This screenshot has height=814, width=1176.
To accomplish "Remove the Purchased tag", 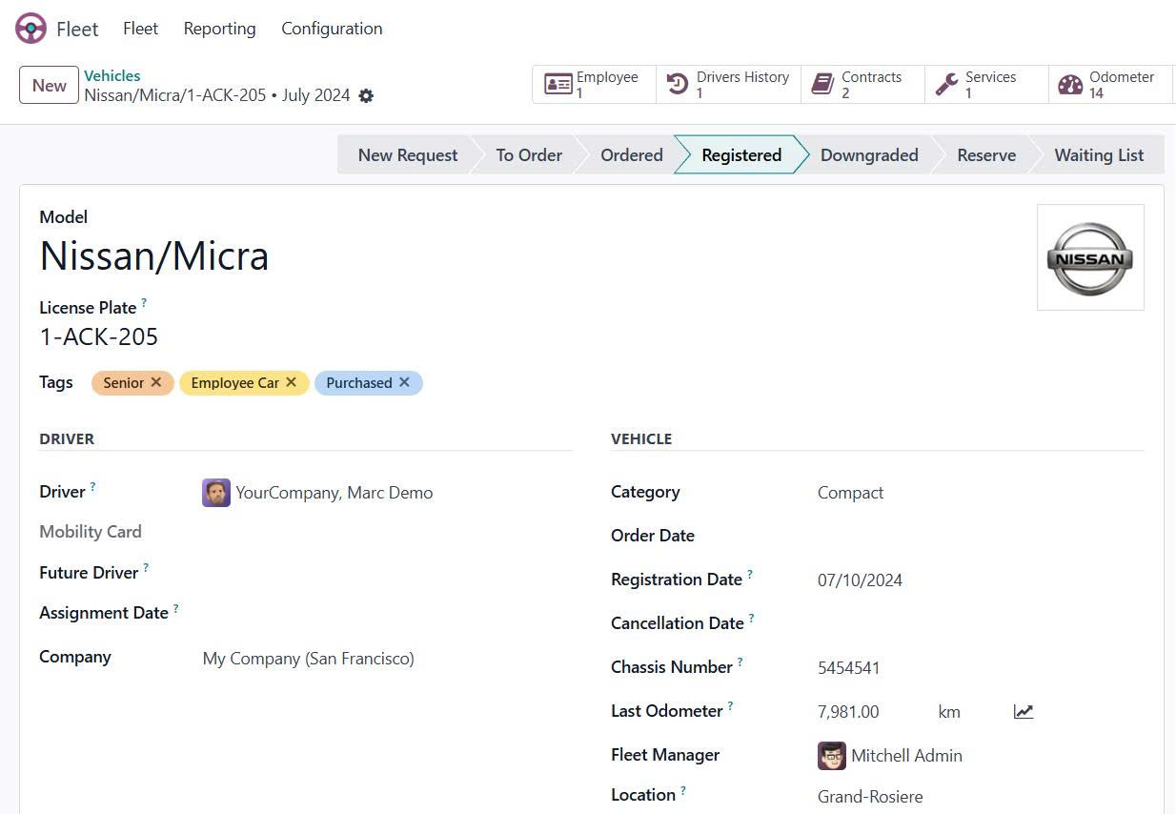I will tap(404, 382).
